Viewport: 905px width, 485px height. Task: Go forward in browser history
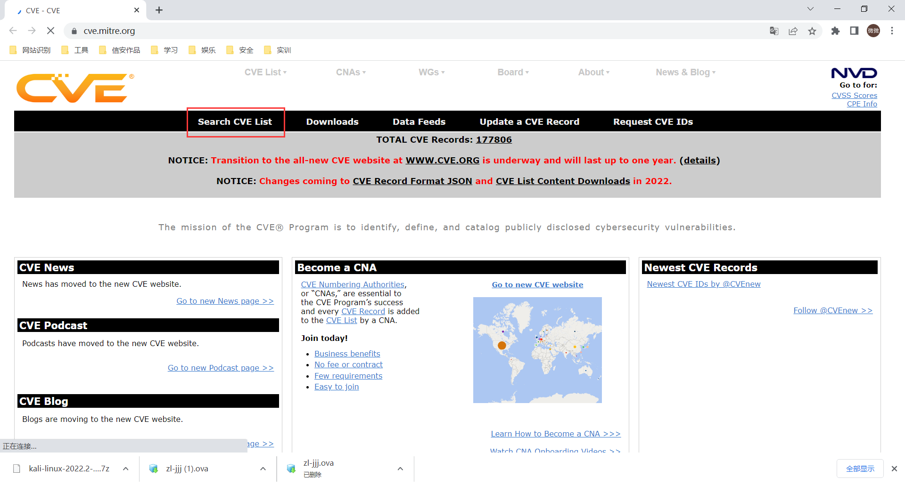tap(32, 31)
